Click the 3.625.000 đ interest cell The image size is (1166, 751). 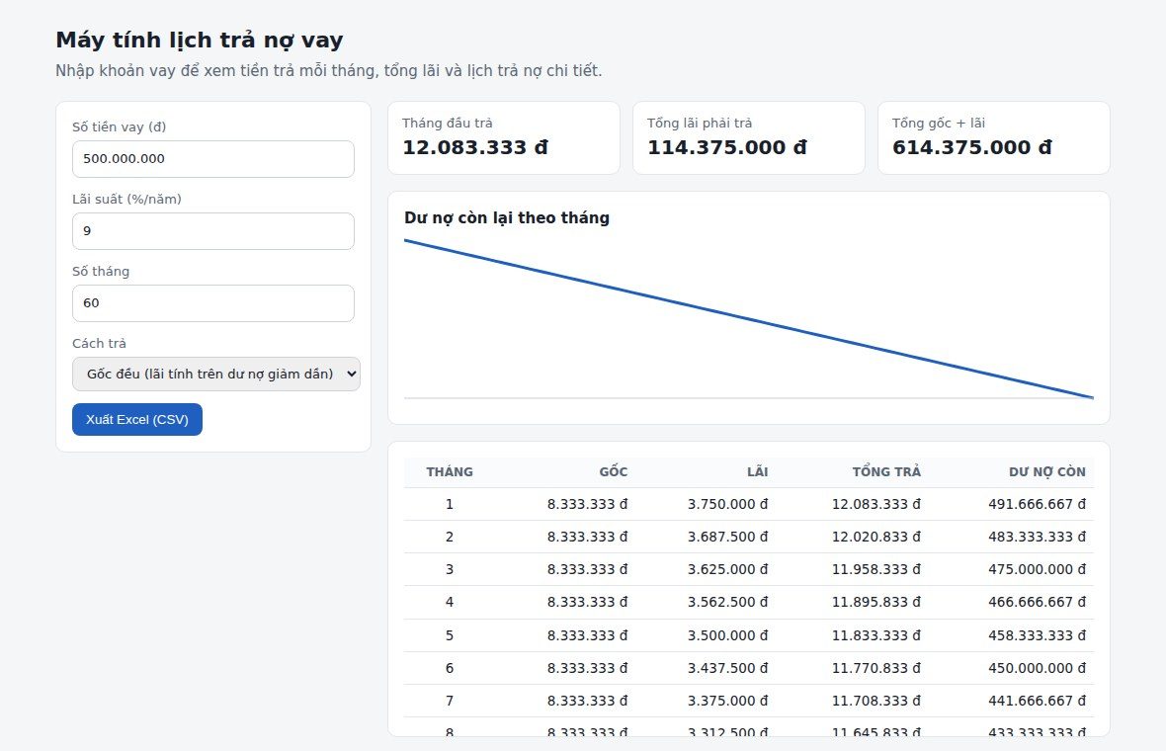[x=727, y=569]
